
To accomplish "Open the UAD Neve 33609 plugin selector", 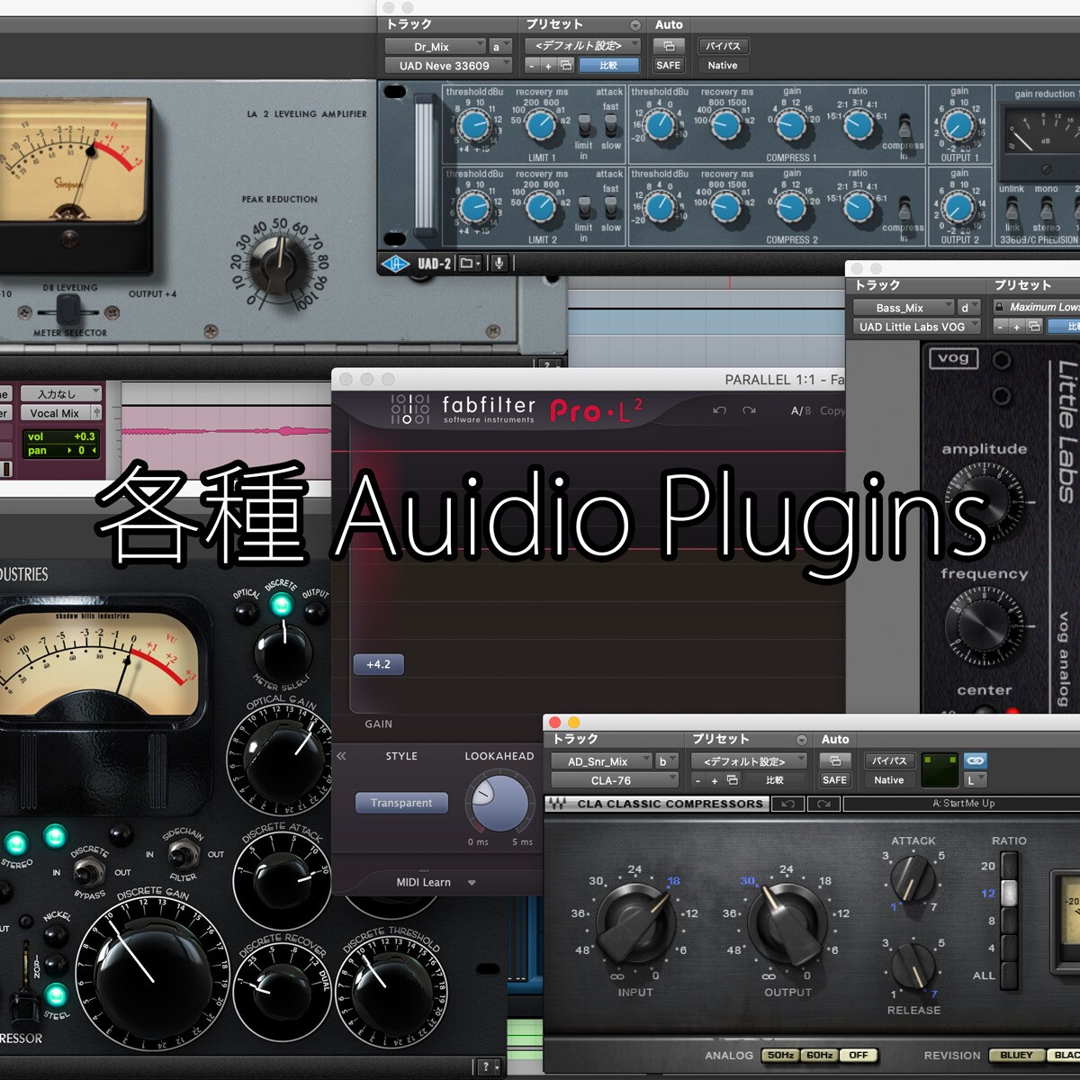I will 448,66.
